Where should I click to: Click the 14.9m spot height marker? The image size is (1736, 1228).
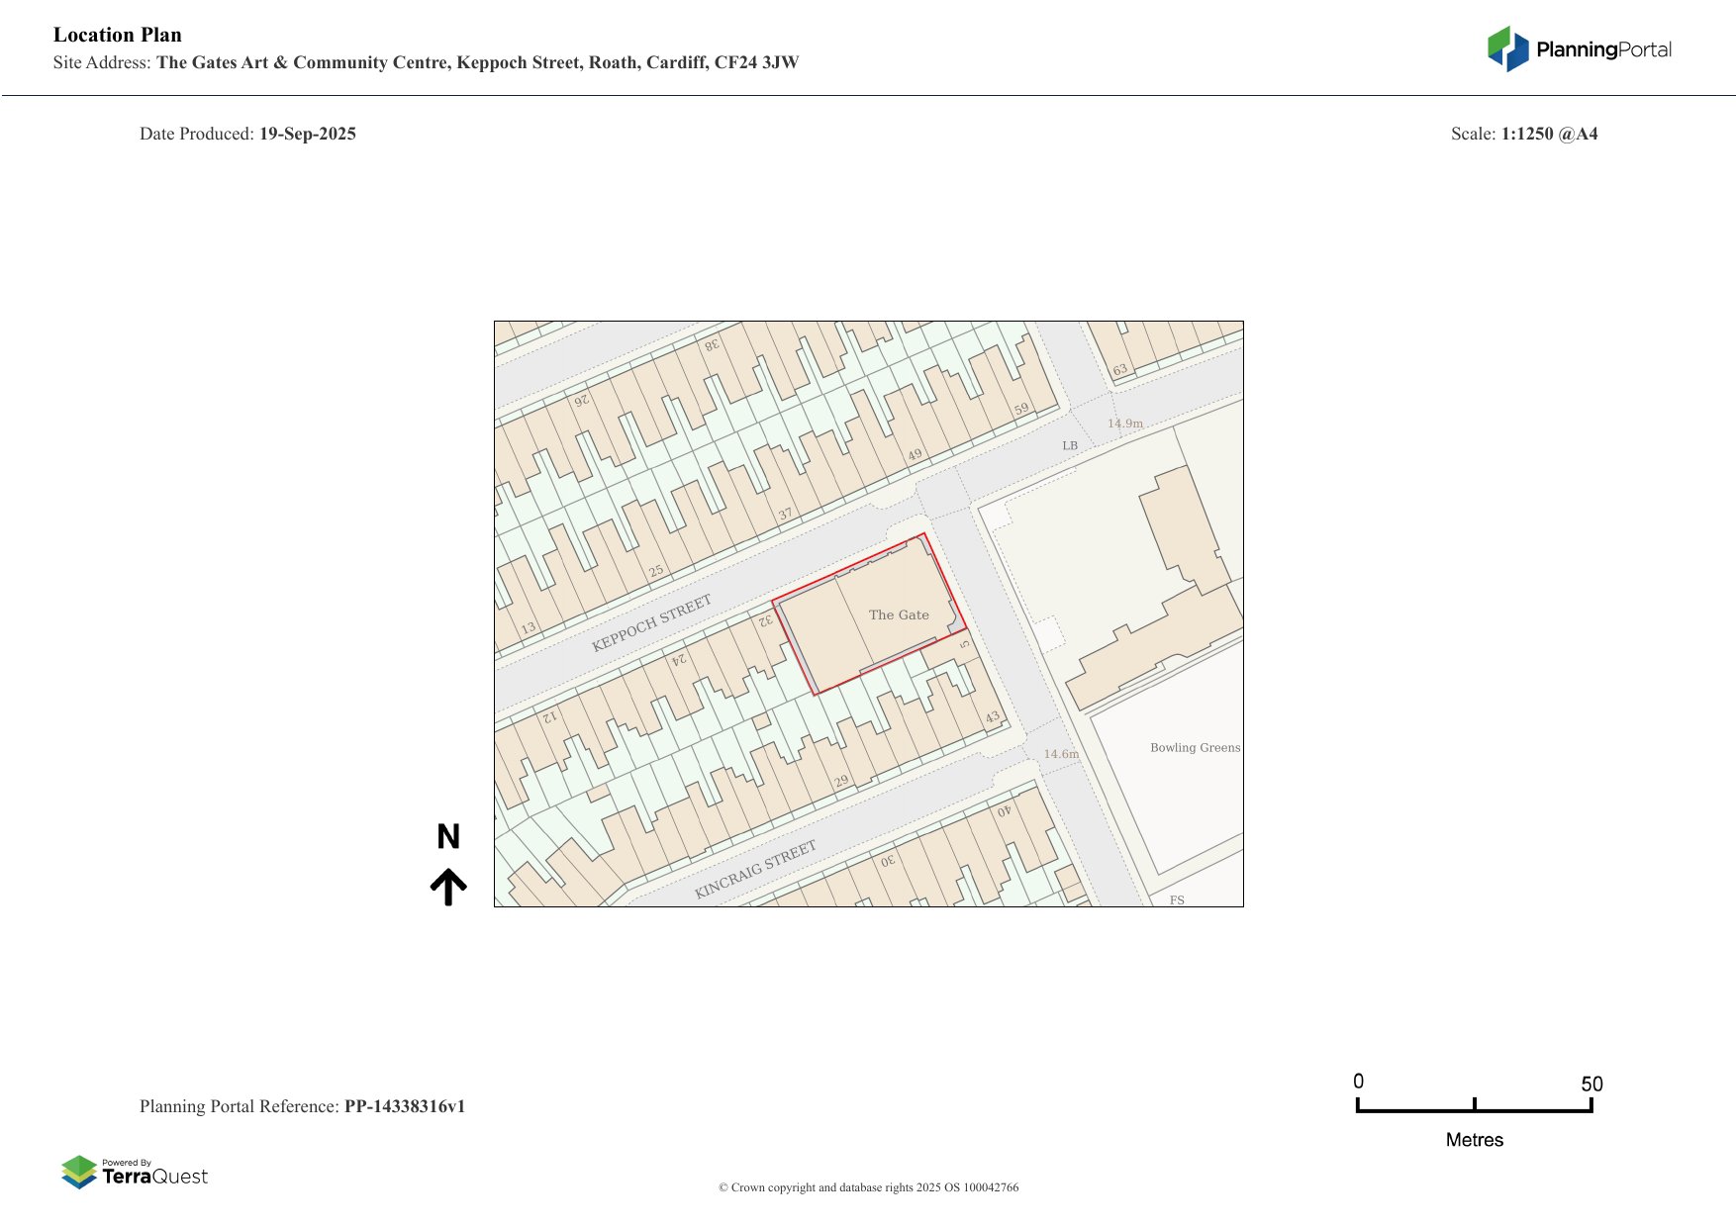tap(1124, 424)
